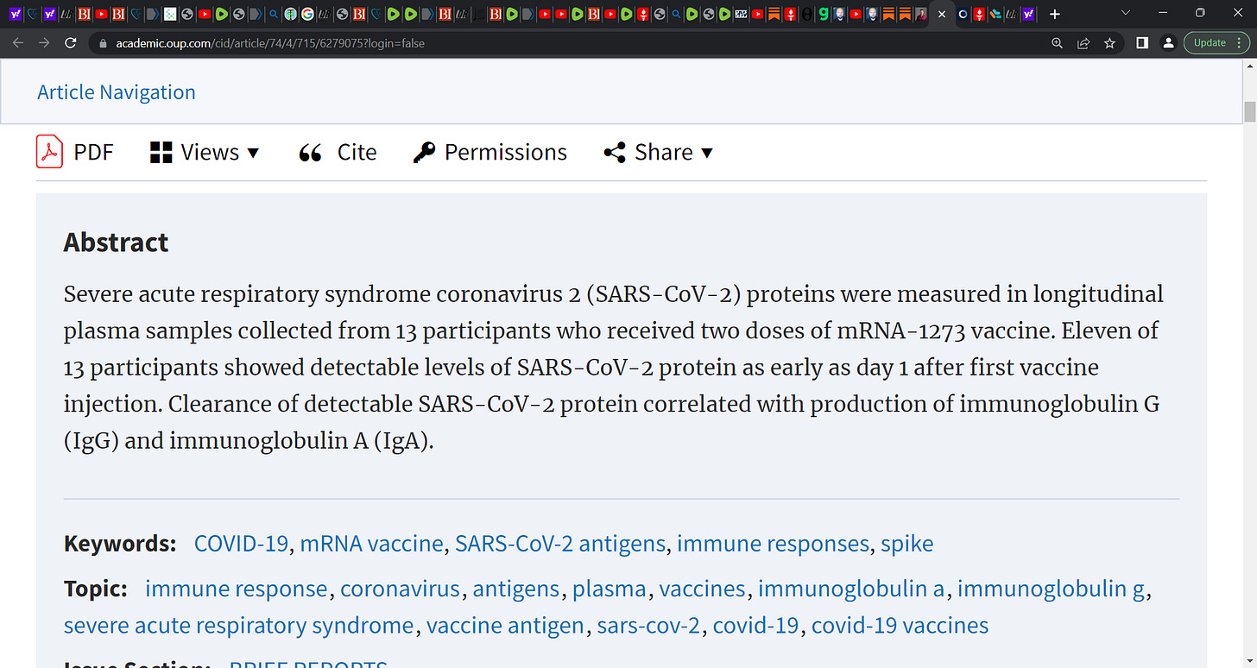Select the address bar URL field
Image resolution: width=1257 pixels, height=668 pixels.
pos(570,42)
